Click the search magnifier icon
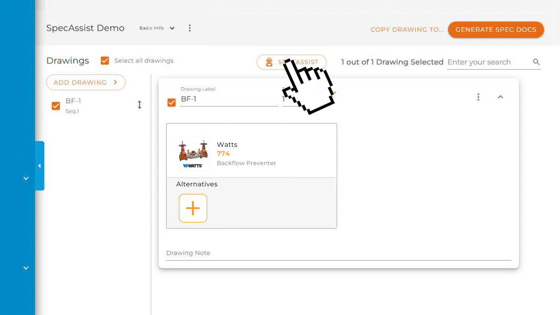The width and height of the screenshot is (560, 315). coord(536,62)
